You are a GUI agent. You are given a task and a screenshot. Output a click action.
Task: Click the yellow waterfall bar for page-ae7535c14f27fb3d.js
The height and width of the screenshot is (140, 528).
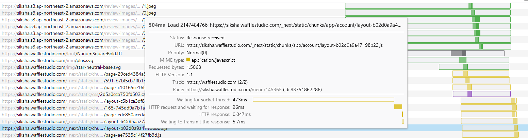click(x=491, y=135)
